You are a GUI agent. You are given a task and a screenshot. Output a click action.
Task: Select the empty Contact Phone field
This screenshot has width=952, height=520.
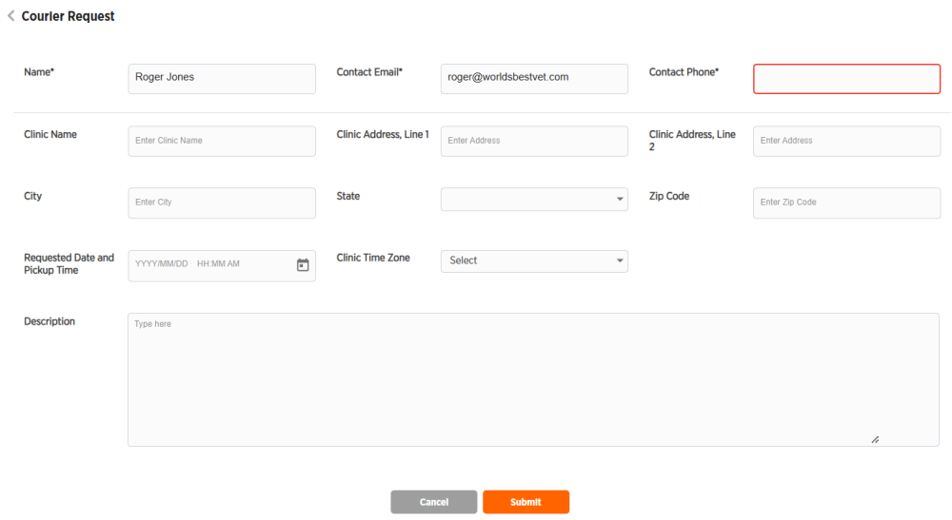coord(847,79)
